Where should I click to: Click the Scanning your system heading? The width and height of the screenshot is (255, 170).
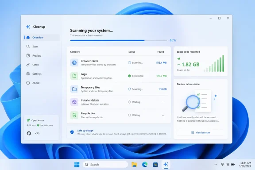coord(91,31)
